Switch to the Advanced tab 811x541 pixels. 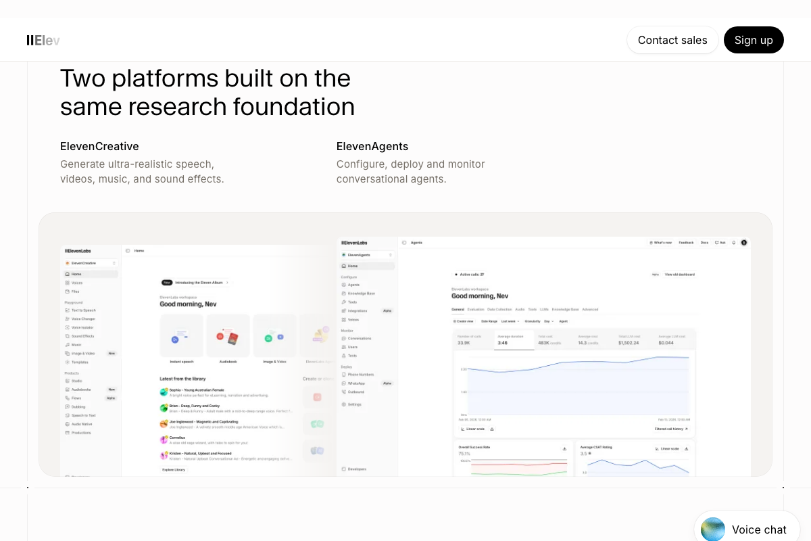590,309
